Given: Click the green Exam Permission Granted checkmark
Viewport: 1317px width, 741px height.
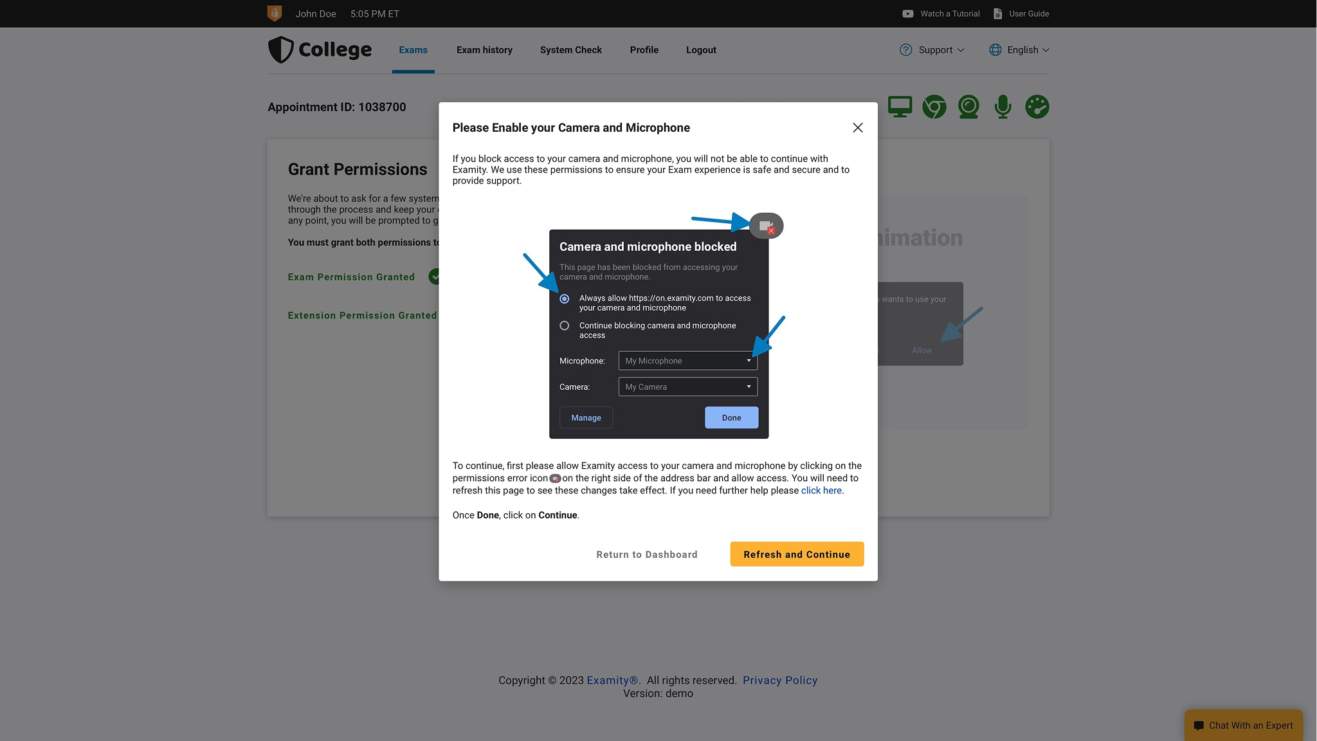Looking at the screenshot, I should 434,277.
